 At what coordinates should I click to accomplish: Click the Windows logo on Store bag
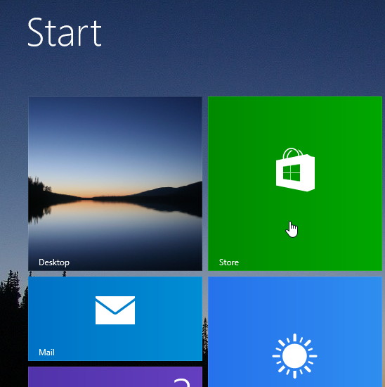(x=292, y=173)
